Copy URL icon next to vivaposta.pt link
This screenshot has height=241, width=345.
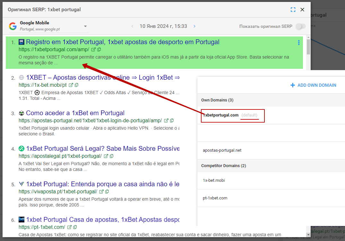click(107, 192)
